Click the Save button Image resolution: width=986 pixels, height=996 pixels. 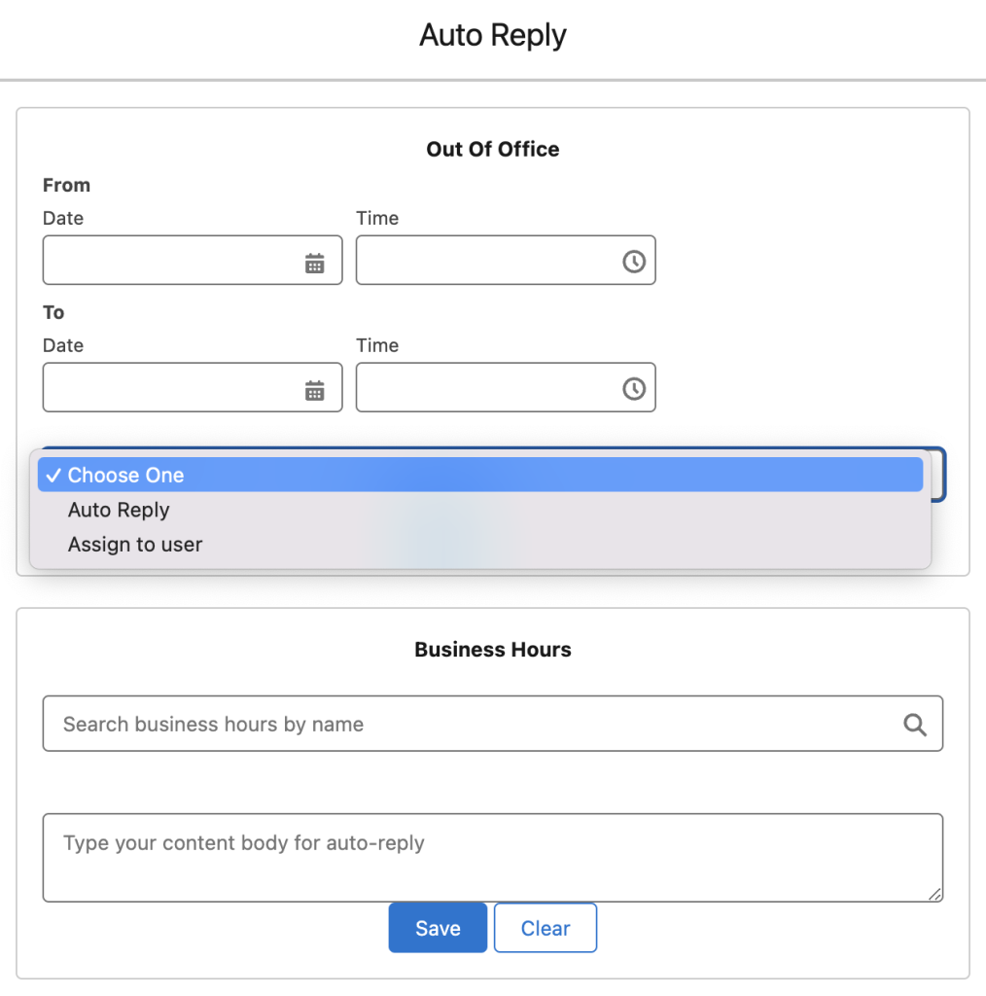click(x=438, y=928)
